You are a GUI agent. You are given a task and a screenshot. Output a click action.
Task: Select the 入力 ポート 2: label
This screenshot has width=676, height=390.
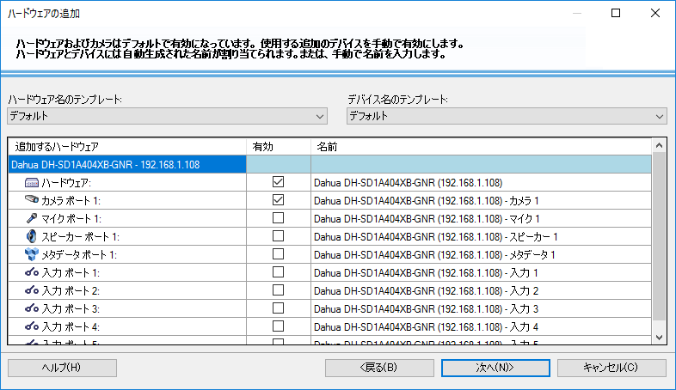pos(71,291)
